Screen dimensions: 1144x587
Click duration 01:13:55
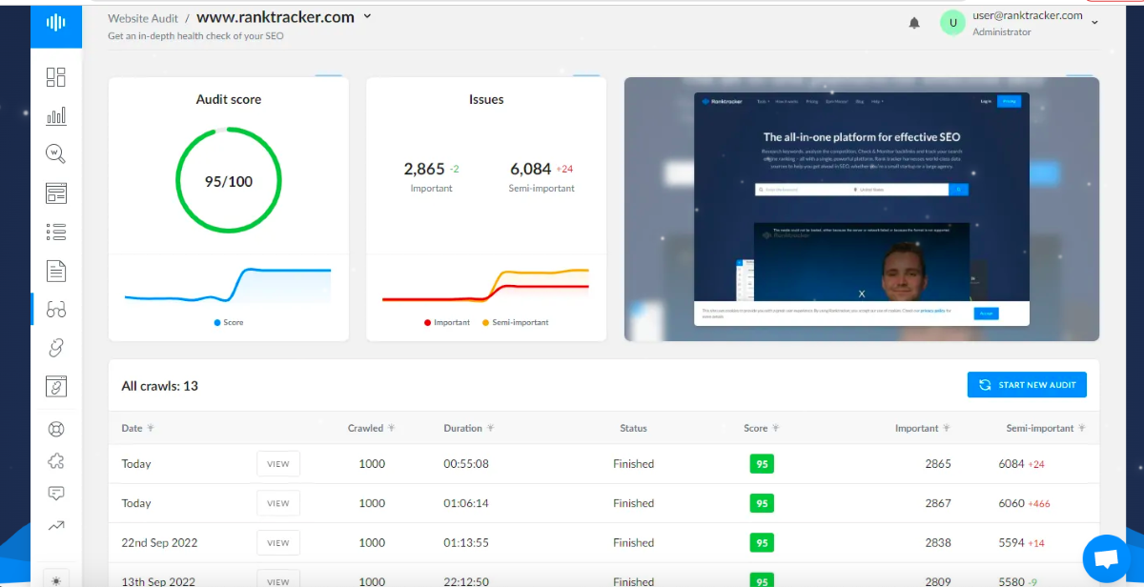click(x=466, y=542)
